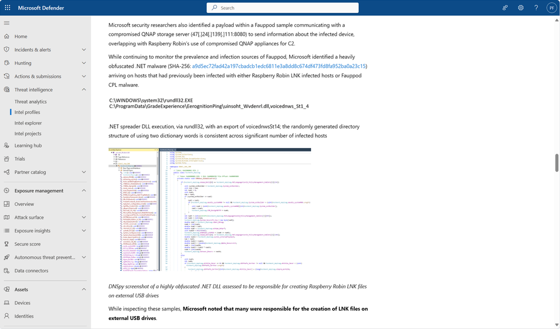Click the Assets icon

[x=7, y=289]
